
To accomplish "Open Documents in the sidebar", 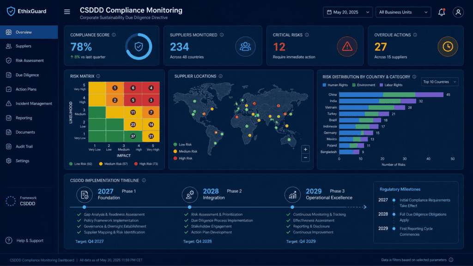I will pyautogui.click(x=29, y=132).
